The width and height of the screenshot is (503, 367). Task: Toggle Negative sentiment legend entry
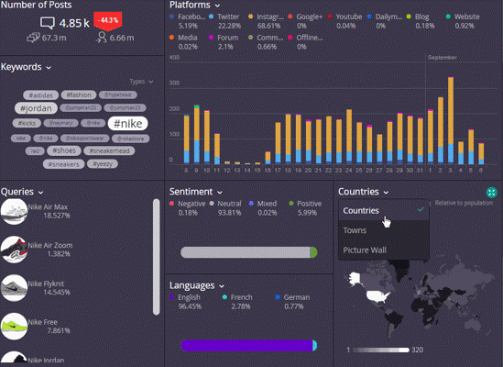[187, 208]
